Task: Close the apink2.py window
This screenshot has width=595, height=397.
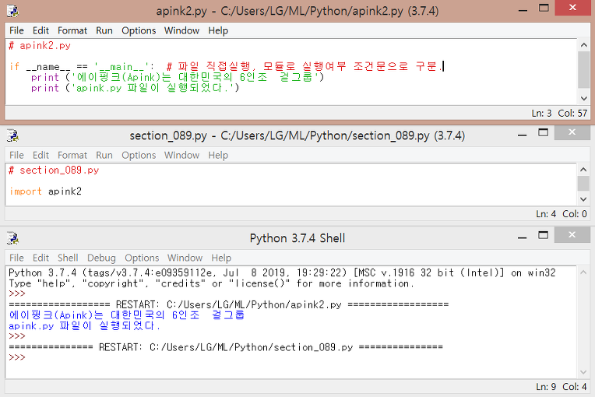Action: (572, 8)
